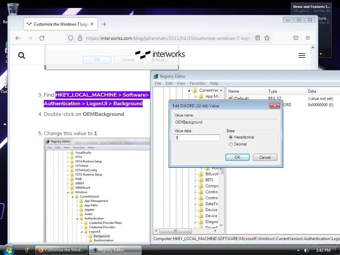This screenshot has height=255, width=340.
Task: Open the Recycle Bin on desktop
Action: point(13,9)
